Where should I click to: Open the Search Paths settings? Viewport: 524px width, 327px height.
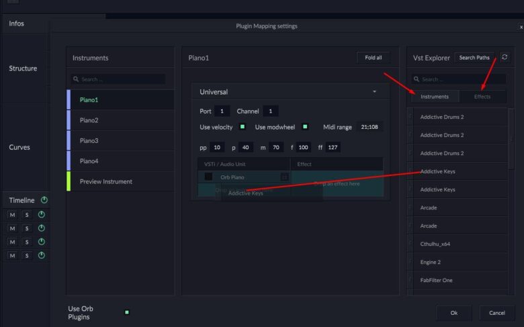coord(474,58)
